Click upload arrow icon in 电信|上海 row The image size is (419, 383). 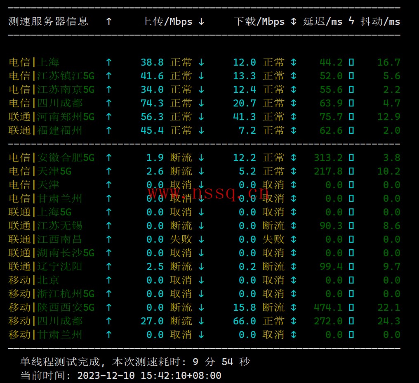tap(109, 62)
